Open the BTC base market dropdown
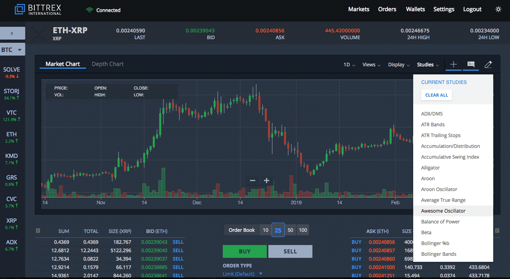The height and width of the screenshot is (279, 510). tap(12, 50)
